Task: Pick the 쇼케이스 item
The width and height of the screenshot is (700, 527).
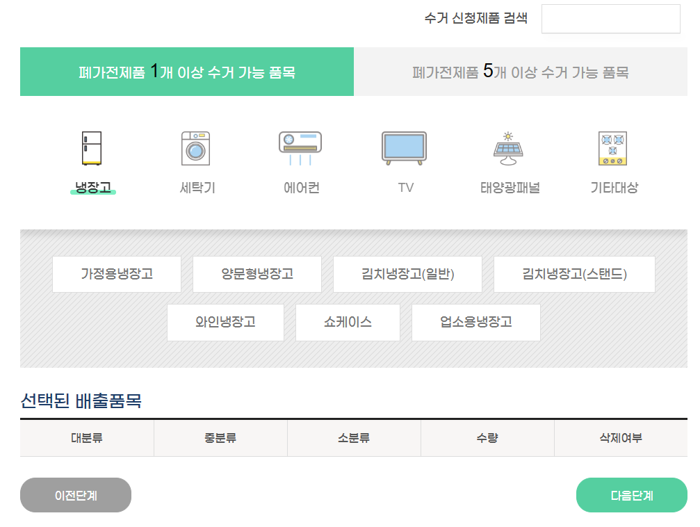Action: tap(348, 322)
